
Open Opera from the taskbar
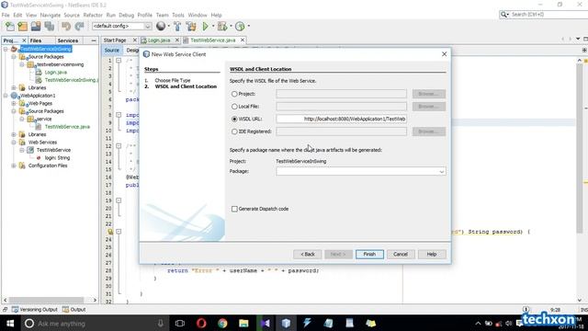tap(201, 323)
